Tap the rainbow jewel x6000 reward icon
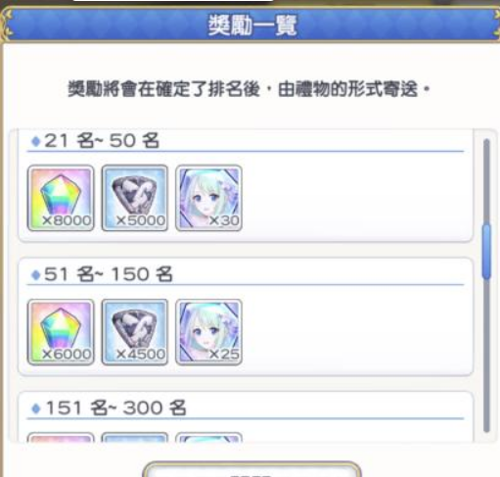This screenshot has height=477, width=500. click(61, 332)
